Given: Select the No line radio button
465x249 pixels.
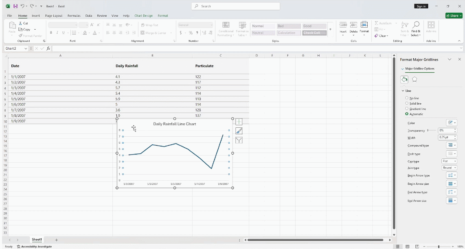Looking at the screenshot, I should pos(406,98).
